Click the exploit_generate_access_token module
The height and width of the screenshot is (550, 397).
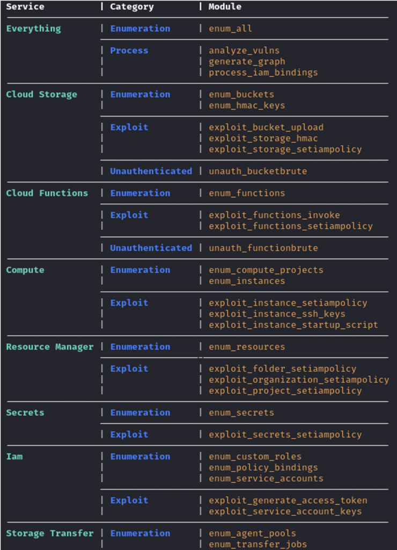click(x=288, y=500)
